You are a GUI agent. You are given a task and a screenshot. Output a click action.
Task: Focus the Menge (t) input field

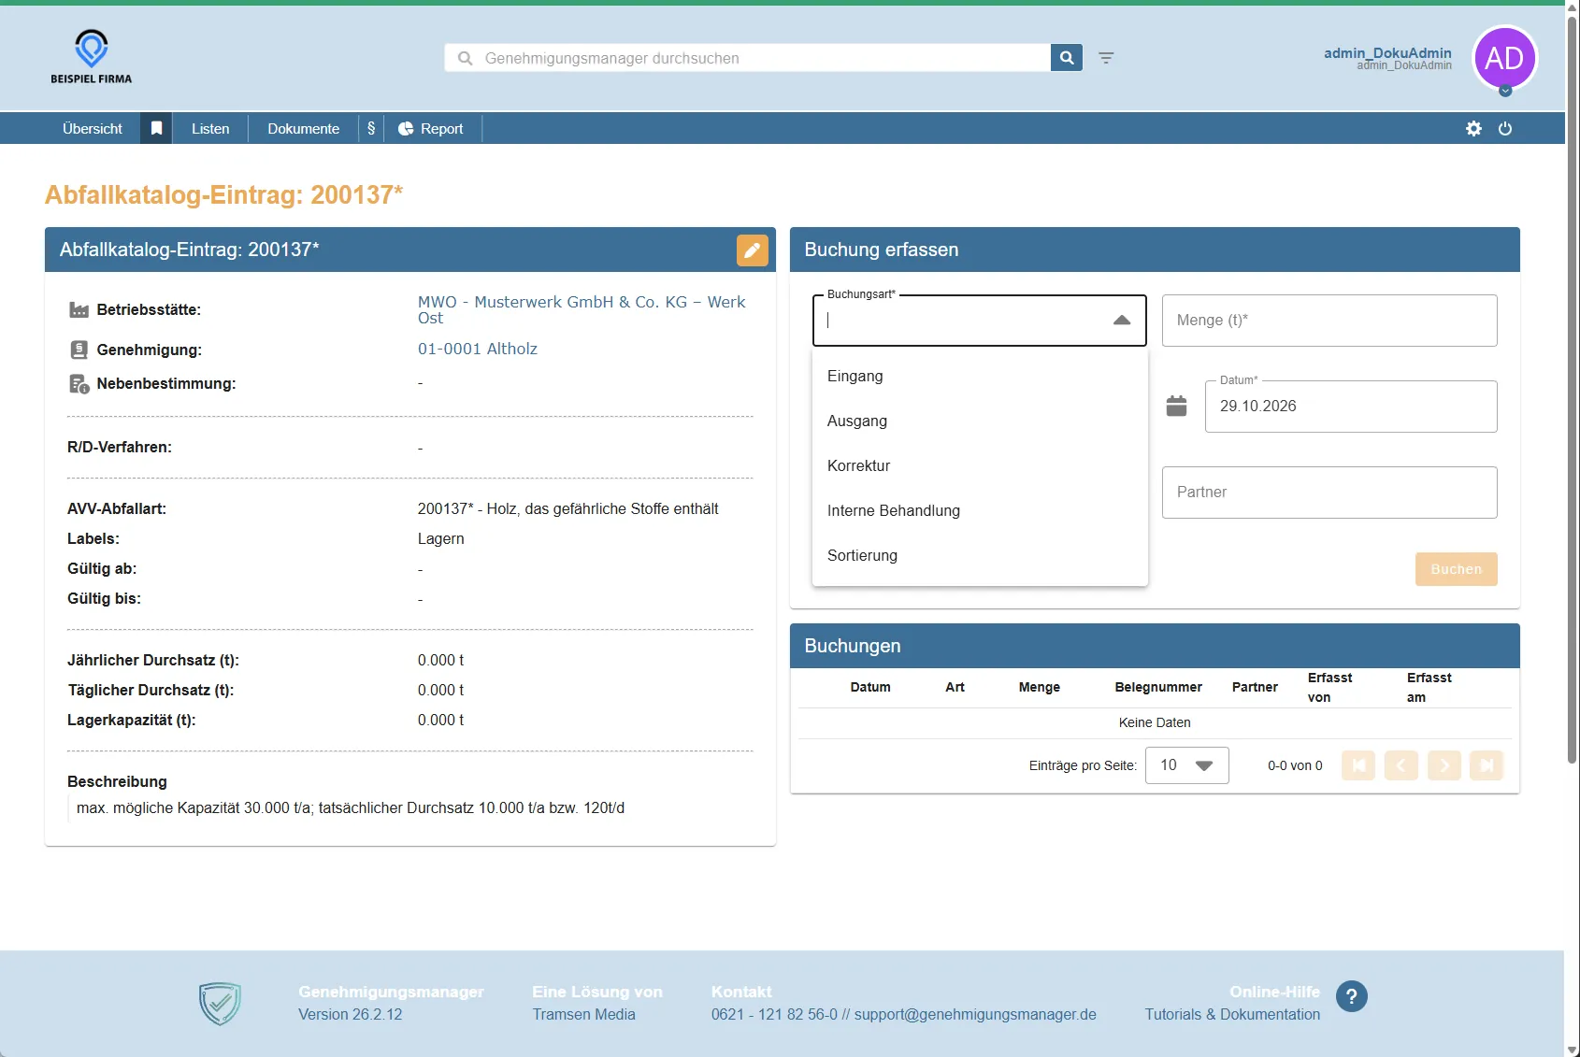[1329, 321]
